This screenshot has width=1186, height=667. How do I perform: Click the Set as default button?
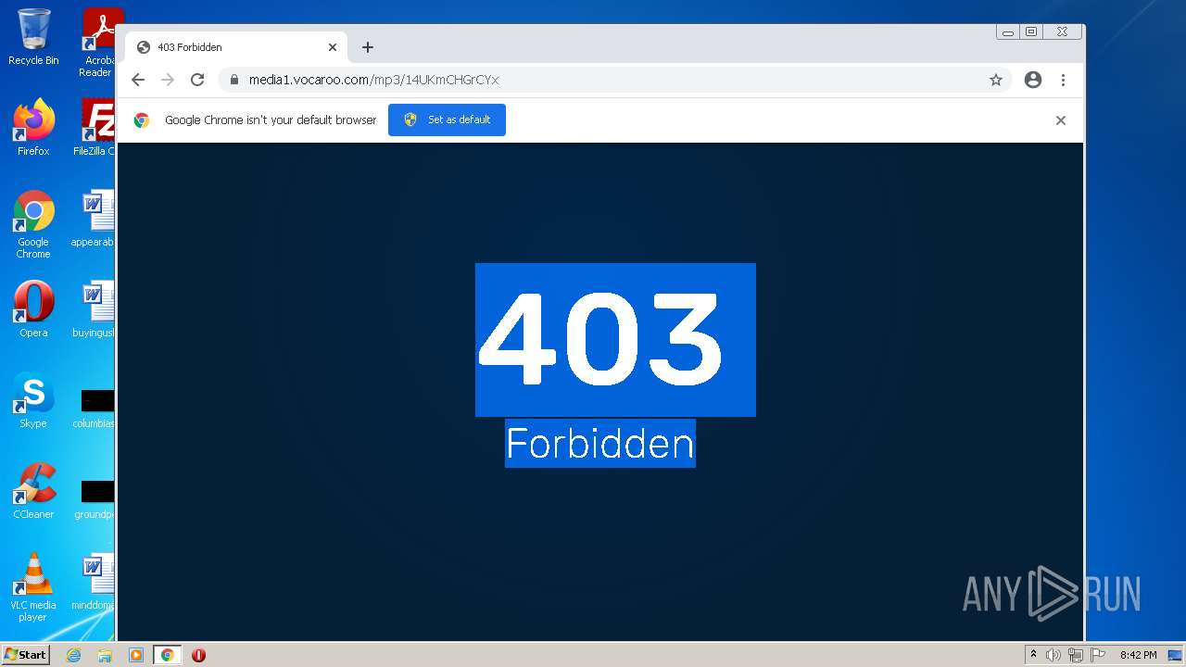click(x=447, y=120)
